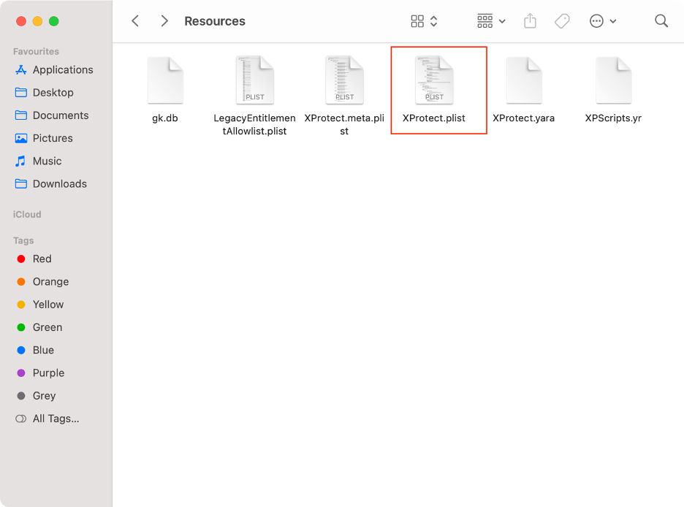Click the Search magnifier icon
This screenshot has height=507, width=684.
tap(661, 21)
